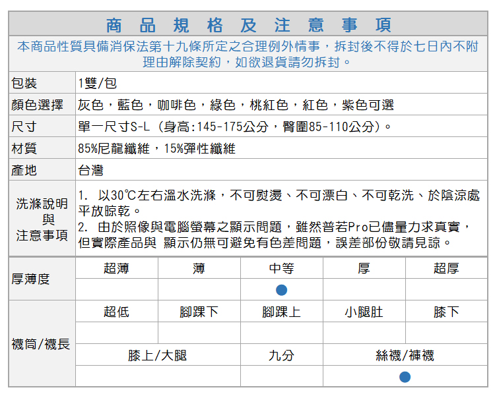The image size is (495, 398).
Task: Click the 洗滌說明與注意事項 label
Action: coord(42,219)
